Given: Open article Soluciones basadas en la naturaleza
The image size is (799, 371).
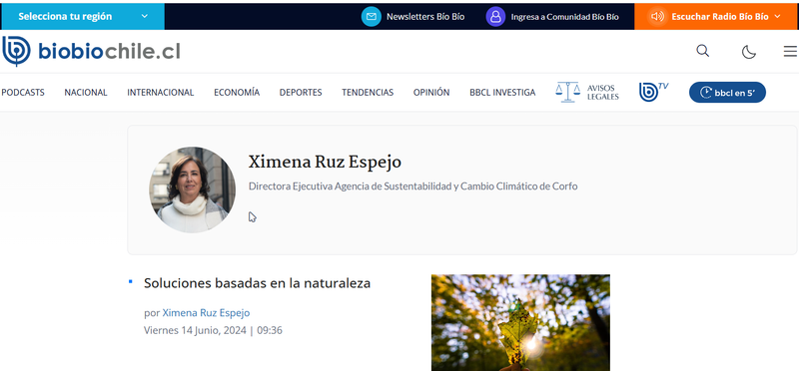Looking at the screenshot, I should click(257, 283).
